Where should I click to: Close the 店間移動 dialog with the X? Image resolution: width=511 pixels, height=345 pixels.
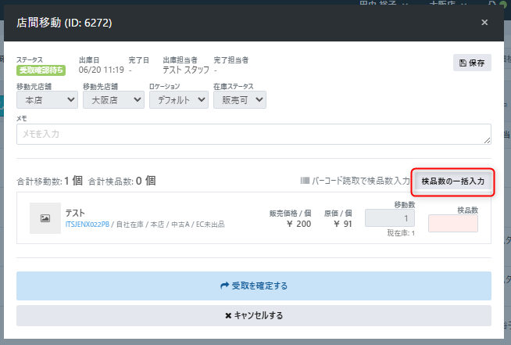point(484,23)
